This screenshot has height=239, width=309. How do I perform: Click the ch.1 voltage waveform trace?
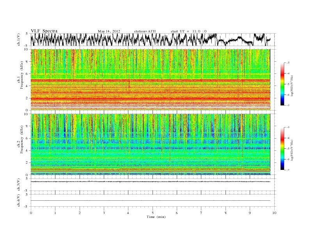pyautogui.click(x=150, y=39)
